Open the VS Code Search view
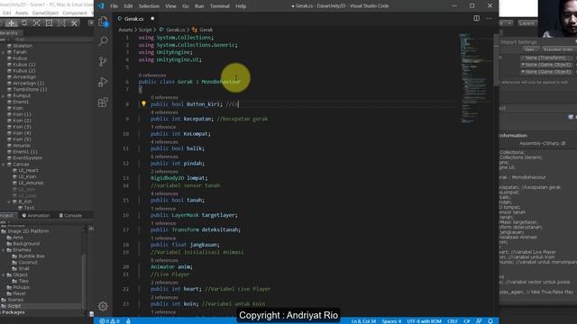This screenshot has height=324, width=577. coord(103,40)
